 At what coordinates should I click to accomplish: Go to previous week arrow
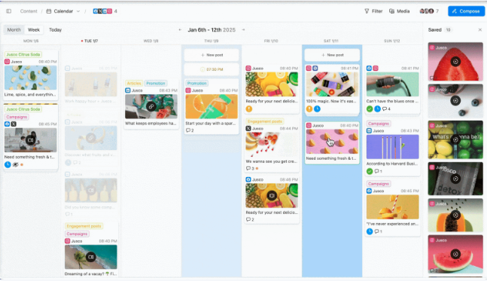click(180, 30)
